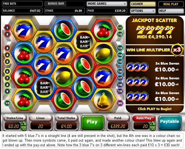Select win line number 10 marker
This screenshot has width=185, height=149.
pyautogui.click(x=7, y=103)
